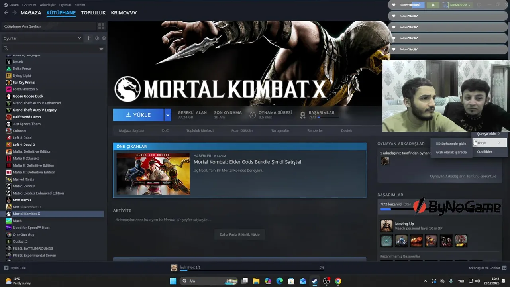Image resolution: width=510 pixels, height=287 pixels.
Task: Click the microphone icon in the system tray
Action: tap(451, 281)
